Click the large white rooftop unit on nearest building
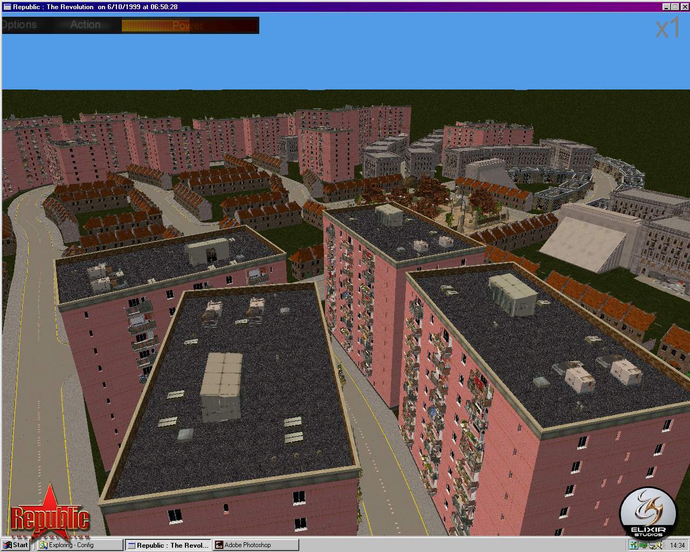 [221, 387]
